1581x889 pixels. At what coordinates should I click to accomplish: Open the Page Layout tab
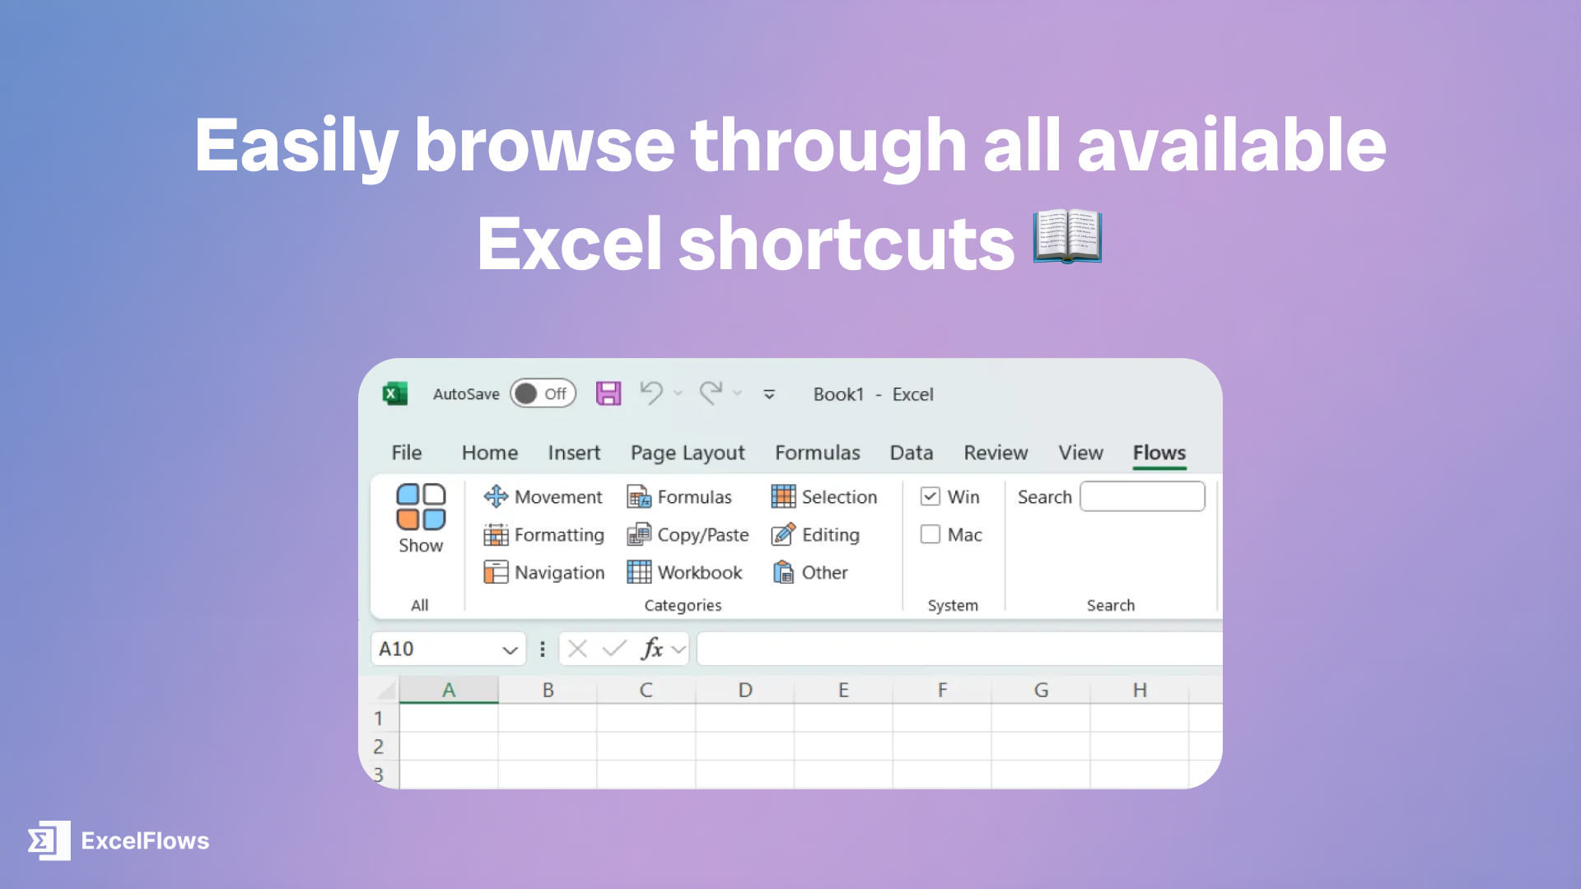click(x=688, y=454)
